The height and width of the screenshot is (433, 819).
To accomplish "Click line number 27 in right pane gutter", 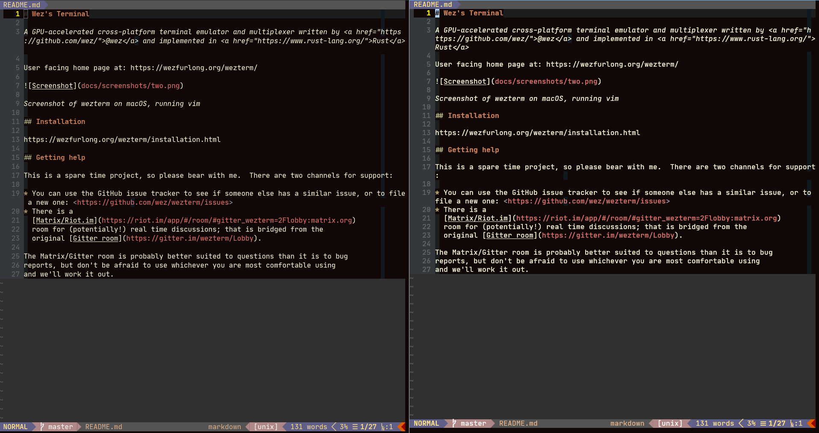I will [427, 269].
